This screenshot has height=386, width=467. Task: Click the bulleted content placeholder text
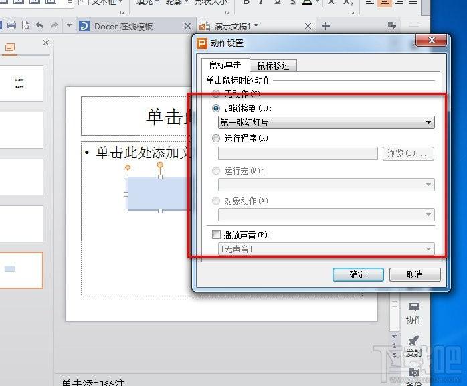tap(143, 153)
